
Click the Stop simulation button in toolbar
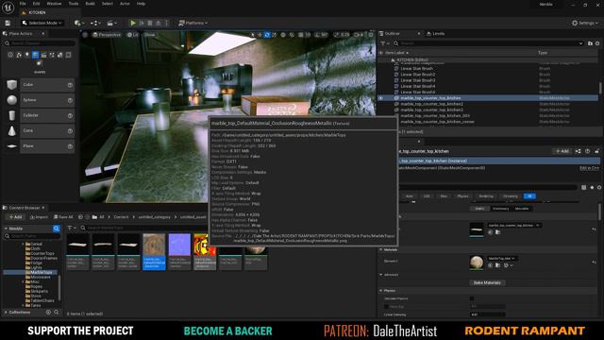click(x=150, y=23)
